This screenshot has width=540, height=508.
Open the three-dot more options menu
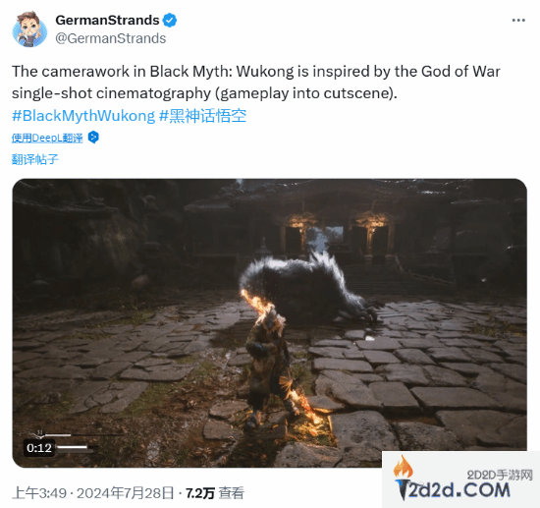click(518, 21)
